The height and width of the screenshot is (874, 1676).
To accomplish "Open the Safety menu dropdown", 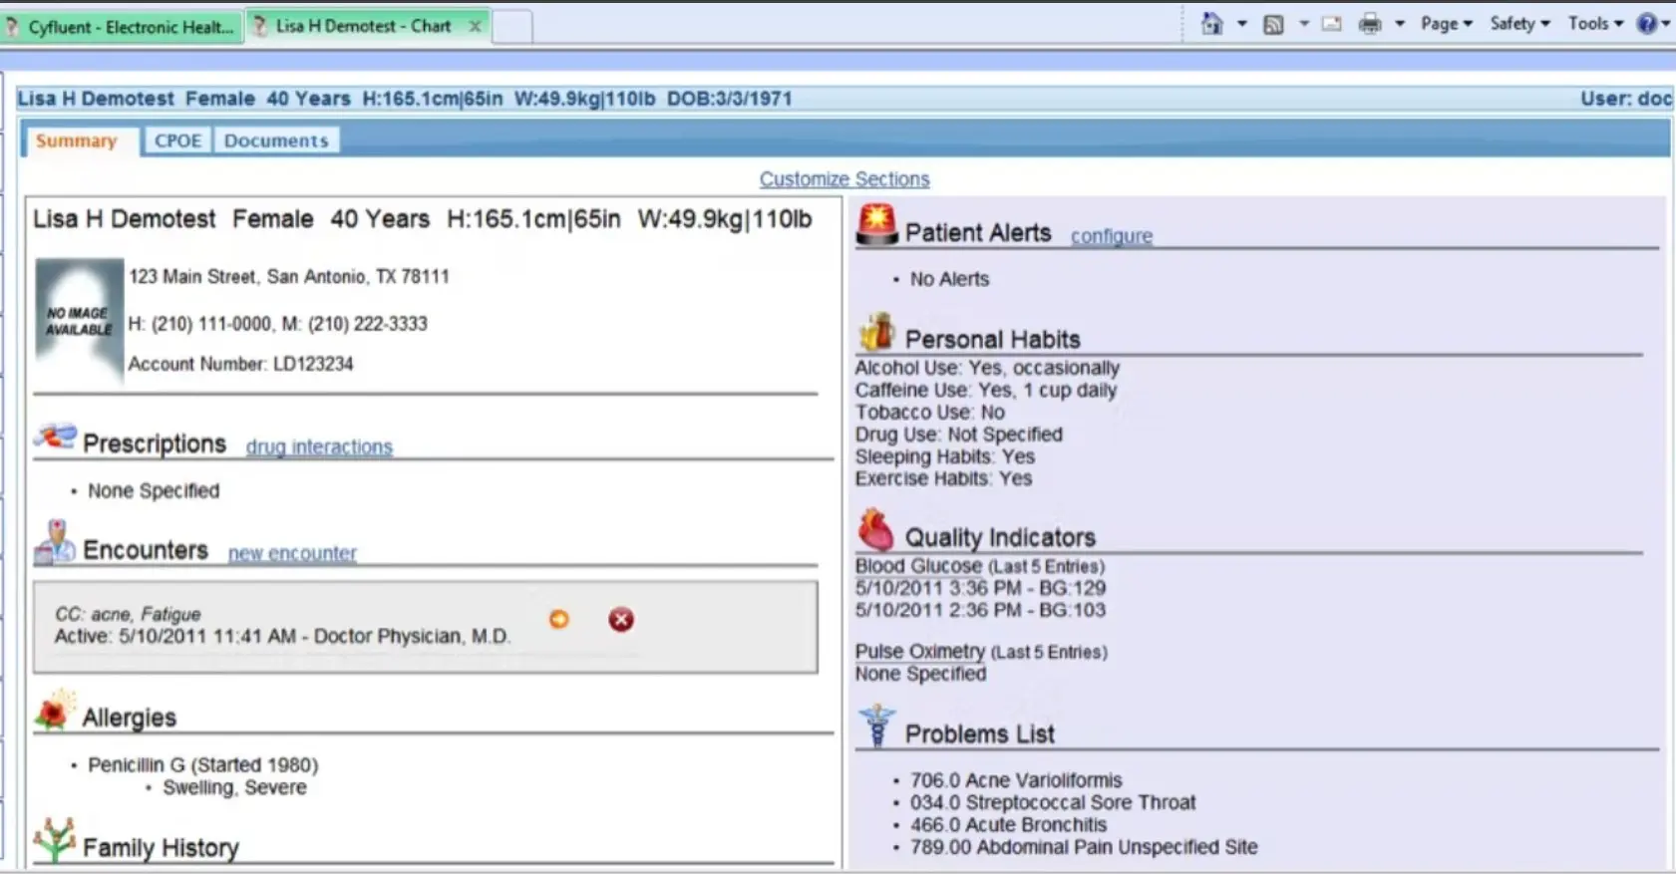I will [1519, 24].
